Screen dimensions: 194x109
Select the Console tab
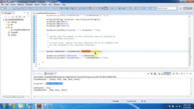[x=50, y=74]
